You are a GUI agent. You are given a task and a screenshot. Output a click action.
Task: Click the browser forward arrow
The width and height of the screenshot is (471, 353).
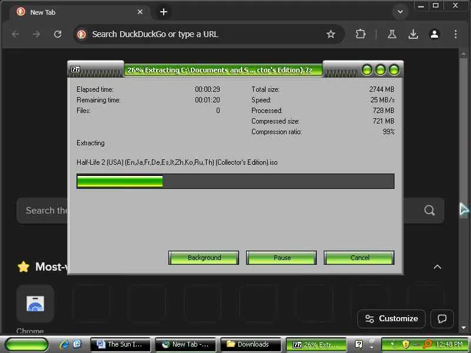pos(37,34)
